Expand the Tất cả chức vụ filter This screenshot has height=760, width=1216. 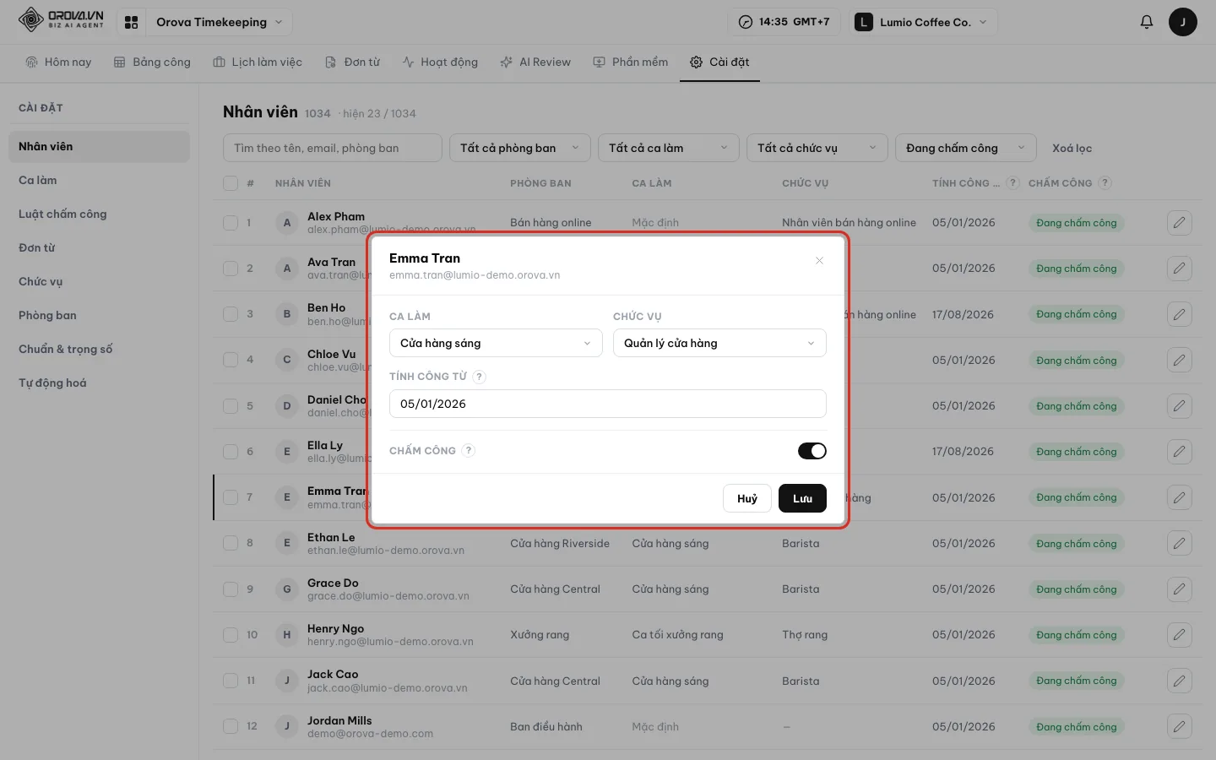817,148
